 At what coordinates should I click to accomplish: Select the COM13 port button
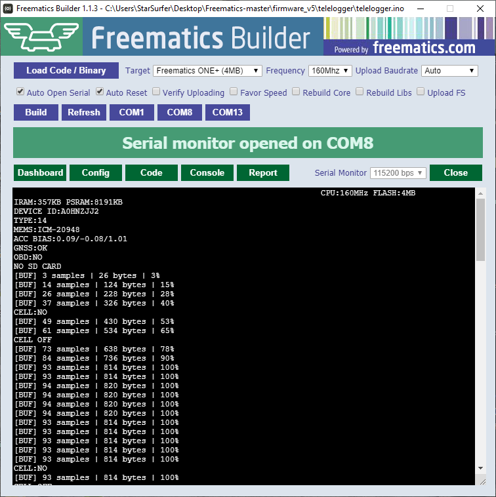(x=228, y=112)
